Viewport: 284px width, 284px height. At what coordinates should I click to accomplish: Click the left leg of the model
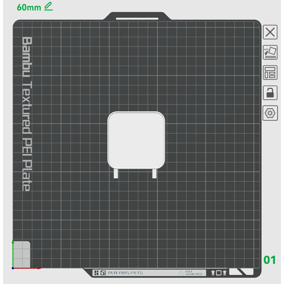[116, 173]
